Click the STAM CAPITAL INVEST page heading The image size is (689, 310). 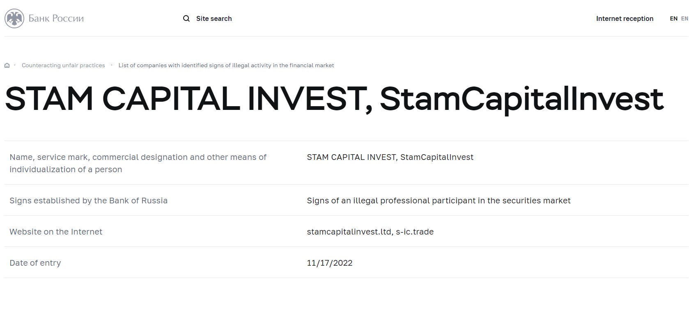point(334,99)
